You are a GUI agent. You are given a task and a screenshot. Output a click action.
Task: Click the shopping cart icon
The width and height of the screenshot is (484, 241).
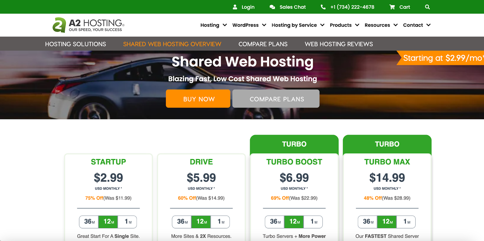[392, 7]
